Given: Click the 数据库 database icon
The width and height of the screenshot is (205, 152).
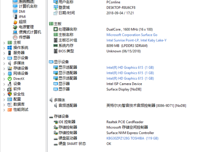Looking at the screenshot, I should click(10, 104).
